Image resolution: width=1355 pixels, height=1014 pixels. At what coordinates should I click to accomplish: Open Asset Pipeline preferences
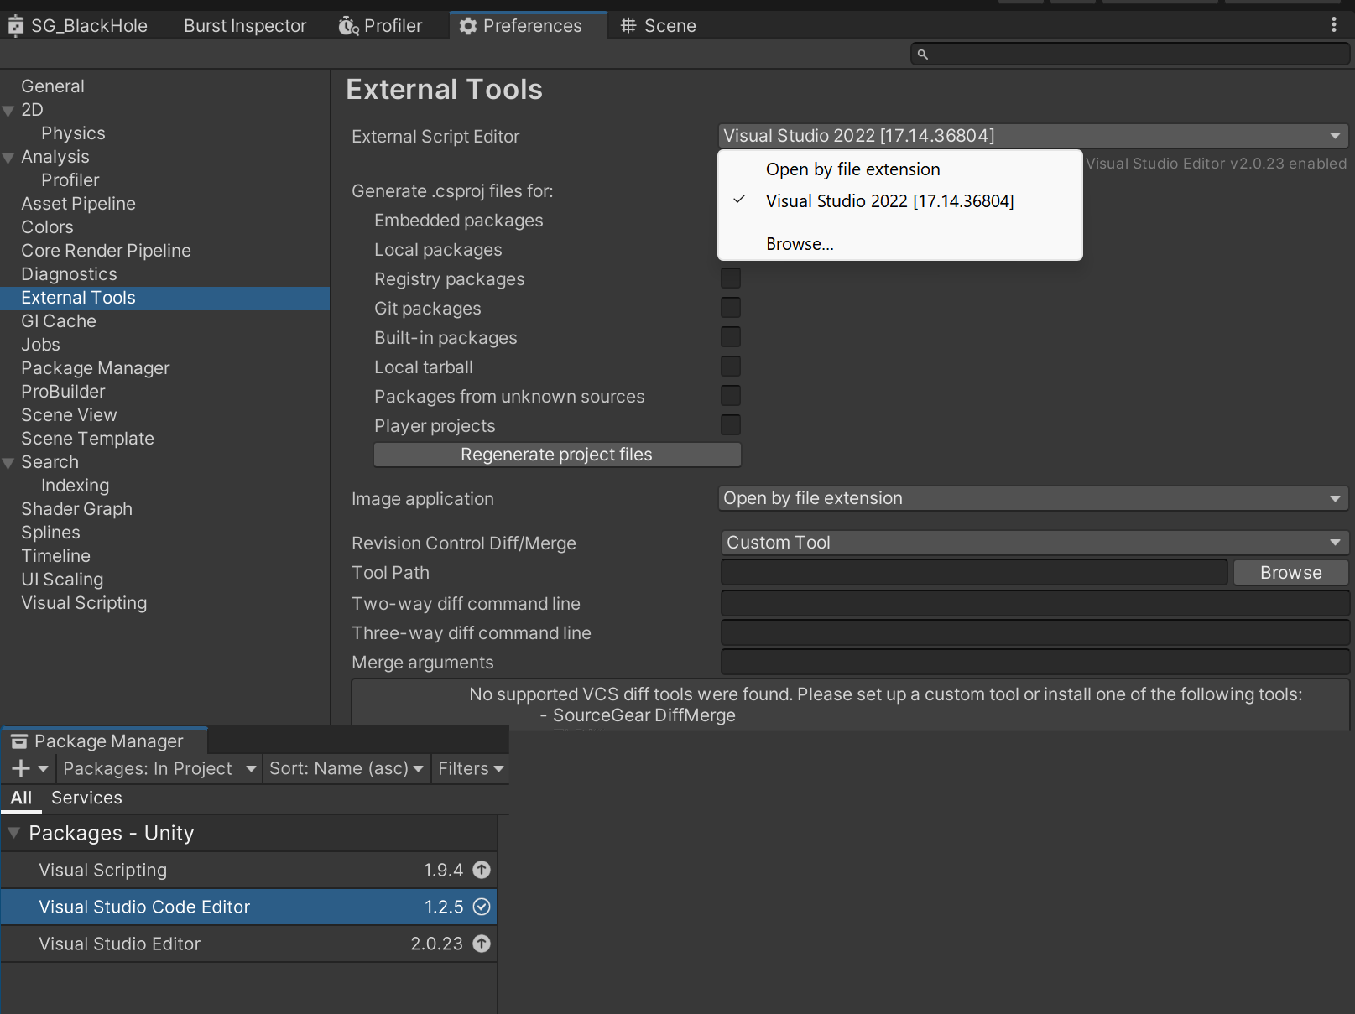tap(164, 204)
